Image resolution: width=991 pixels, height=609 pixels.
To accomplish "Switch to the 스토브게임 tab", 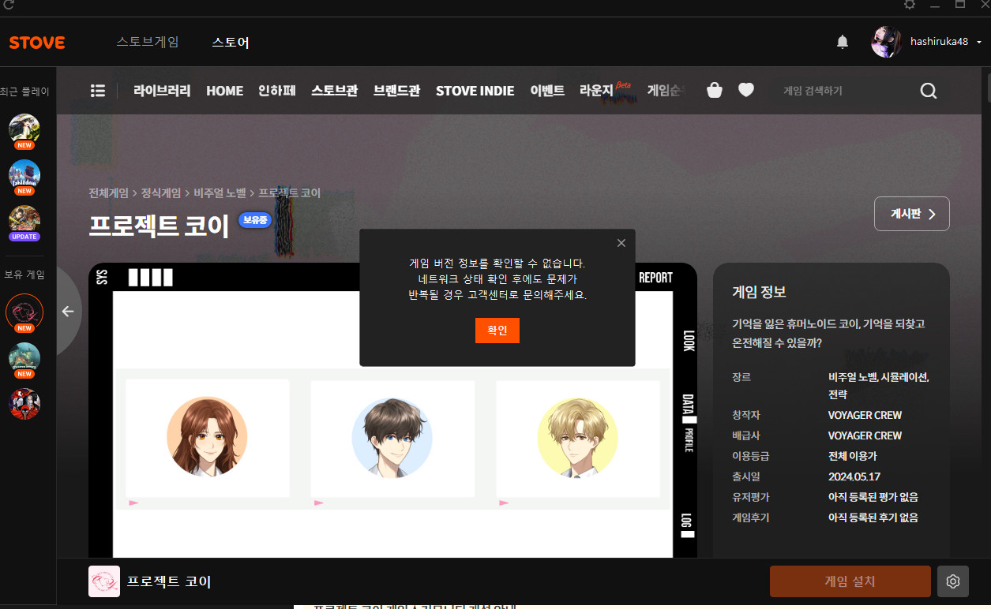I will [x=148, y=42].
